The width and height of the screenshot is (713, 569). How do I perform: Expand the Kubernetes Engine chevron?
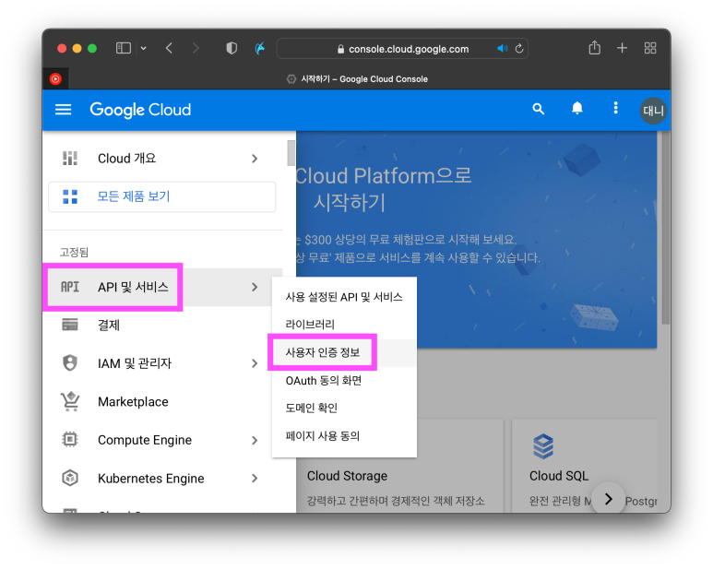click(255, 478)
